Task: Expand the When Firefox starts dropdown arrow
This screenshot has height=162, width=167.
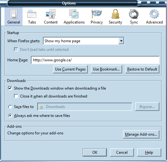Action: pos(121,41)
